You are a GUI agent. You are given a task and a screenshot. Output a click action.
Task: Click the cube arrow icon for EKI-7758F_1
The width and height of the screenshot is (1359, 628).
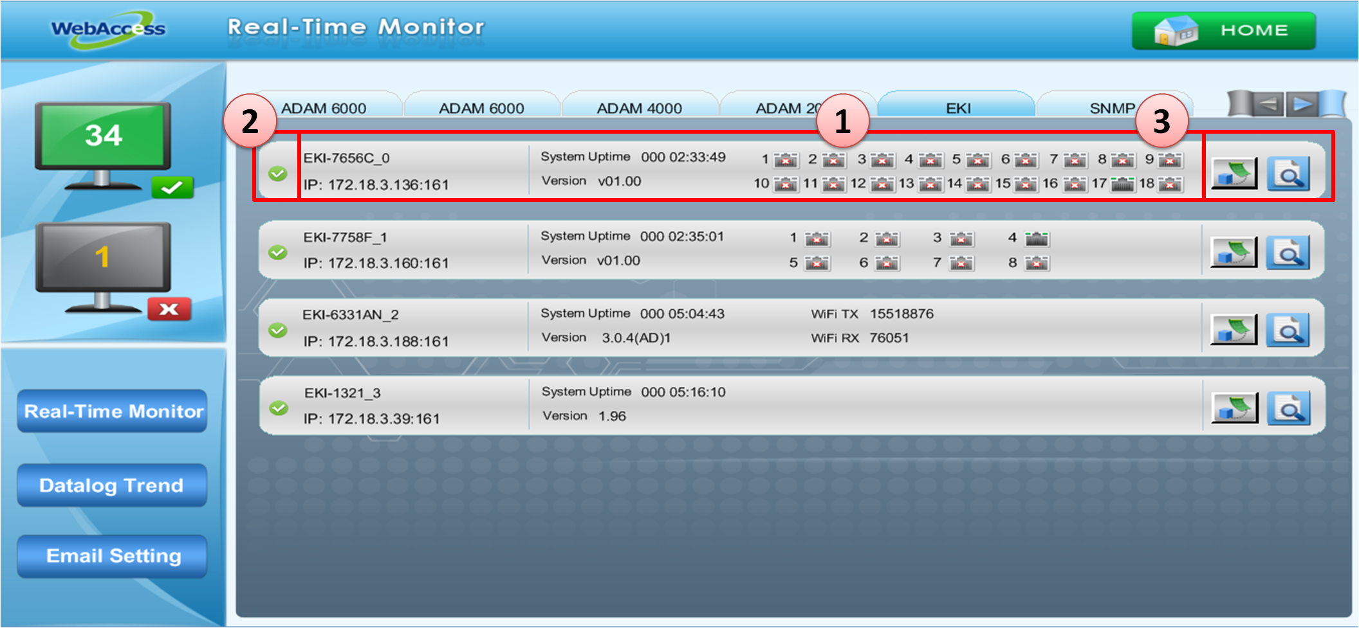tap(1234, 252)
